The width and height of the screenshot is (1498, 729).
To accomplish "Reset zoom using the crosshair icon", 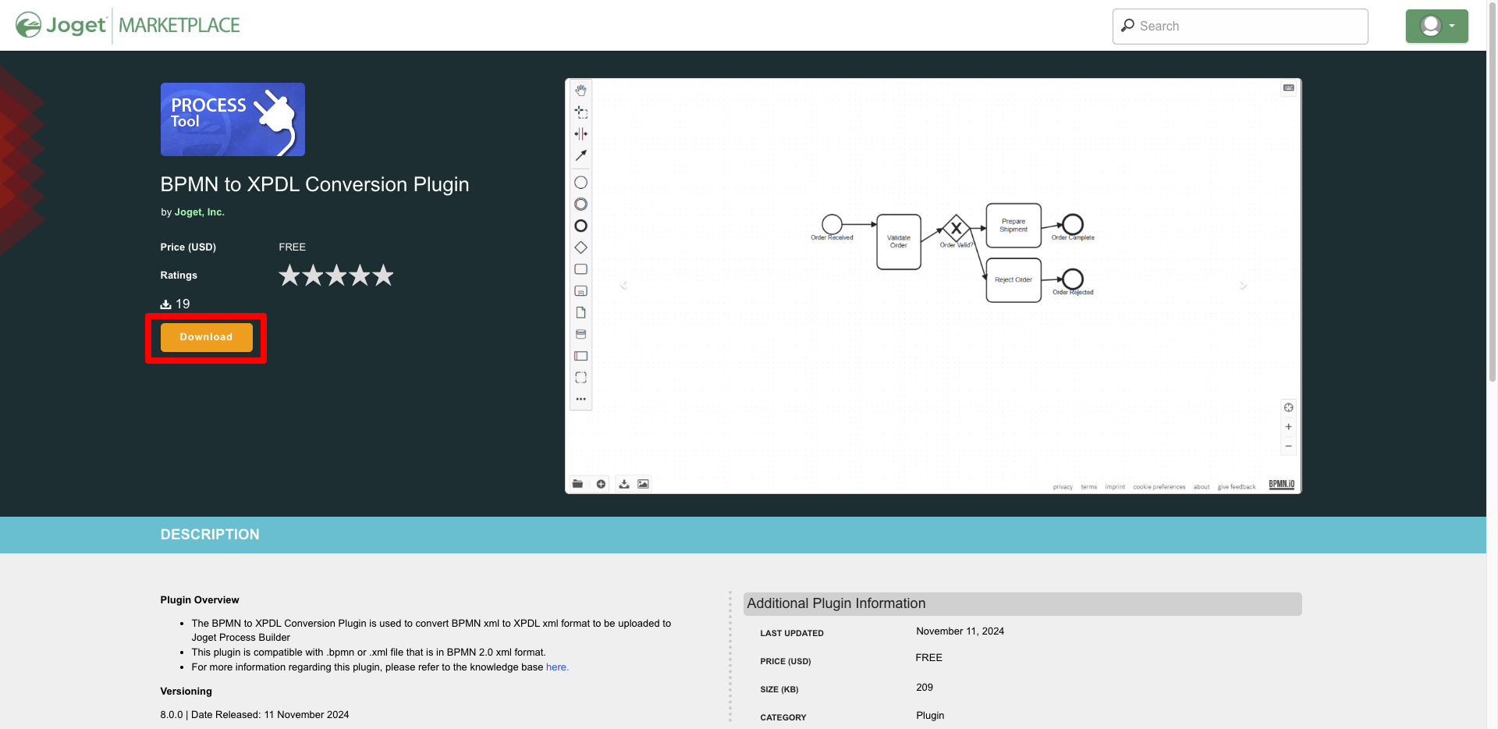I will [1289, 407].
